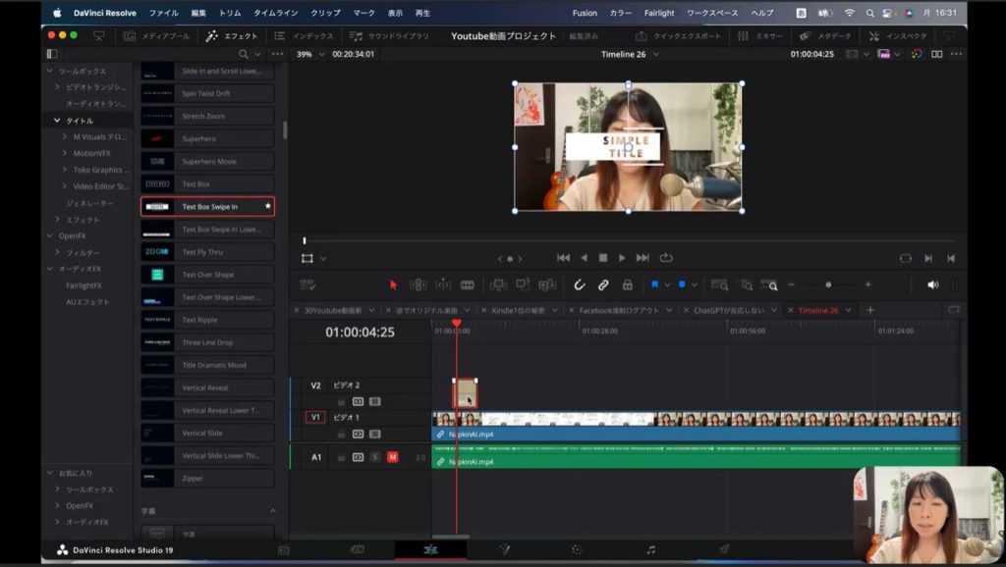Toggle Solo on audio track A1

pos(375,457)
